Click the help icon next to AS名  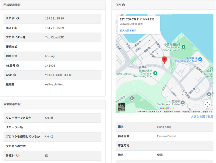click(x=15, y=75)
